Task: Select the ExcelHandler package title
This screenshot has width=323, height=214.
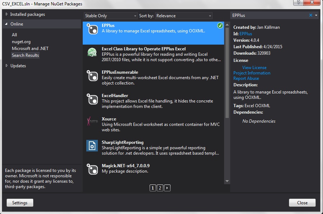Action: (115, 96)
